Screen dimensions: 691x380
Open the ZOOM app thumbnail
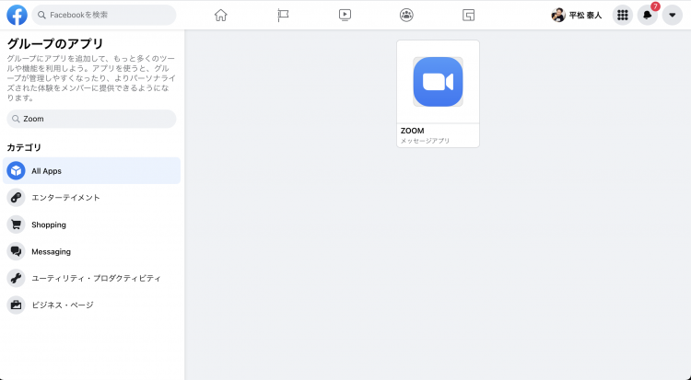point(438,82)
